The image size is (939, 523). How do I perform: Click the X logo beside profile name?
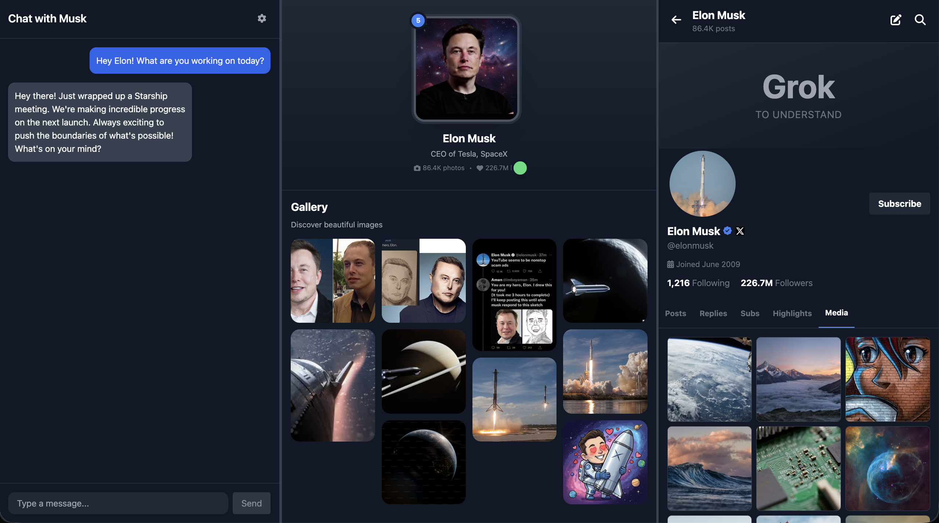click(x=740, y=231)
